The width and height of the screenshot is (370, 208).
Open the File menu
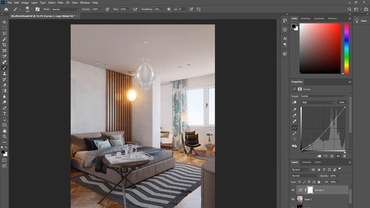click(9, 2)
